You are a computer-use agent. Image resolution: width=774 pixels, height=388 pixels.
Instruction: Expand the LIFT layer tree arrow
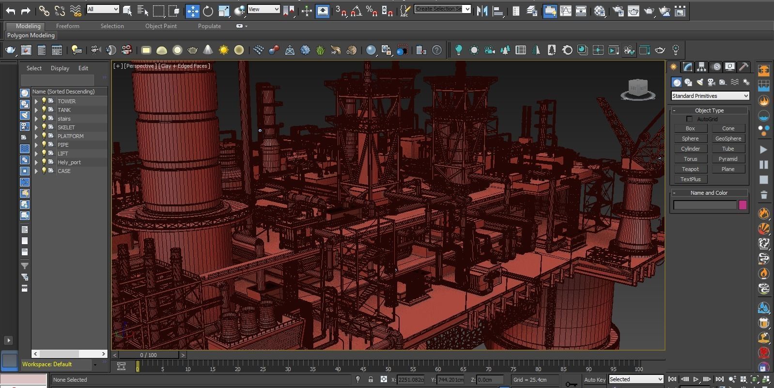pos(36,154)
